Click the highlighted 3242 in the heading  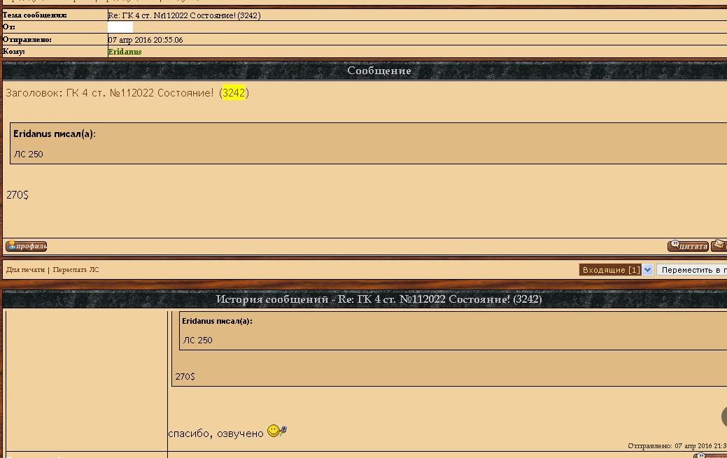234,93
